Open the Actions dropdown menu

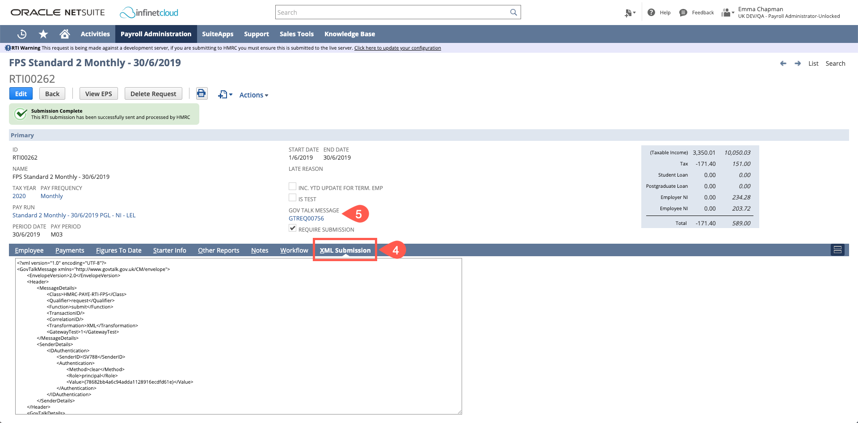253,95
